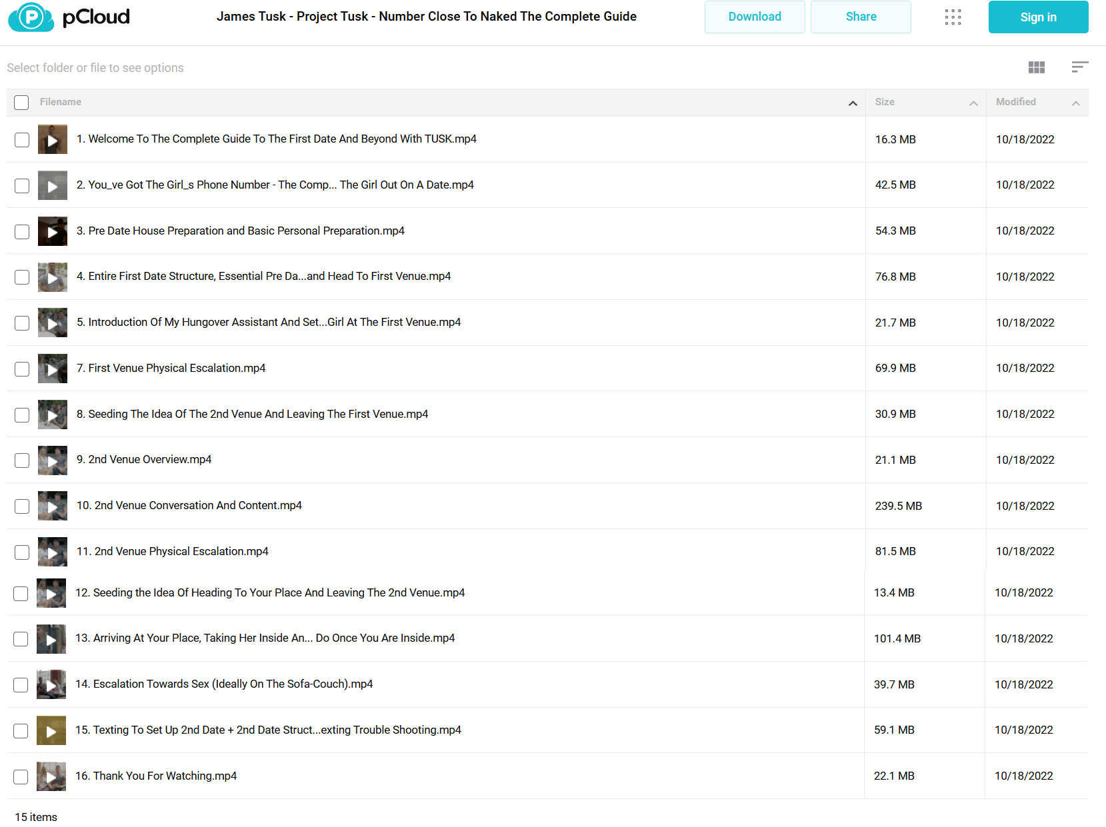Click the folder title James Tusk - Project Tusk
The width and height of the screenshot is (1106, 827).
427,16
